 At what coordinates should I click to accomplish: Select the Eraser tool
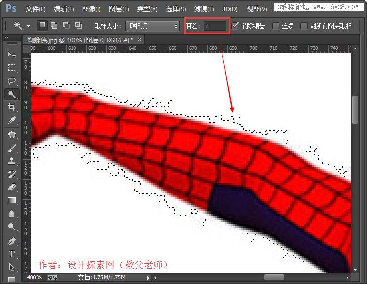pos(12,187)
